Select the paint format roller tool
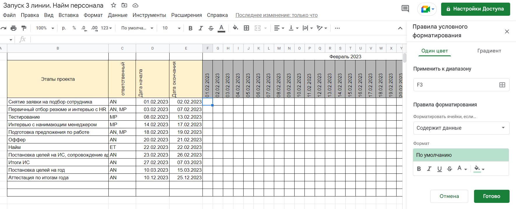The width and height of the screenshot is (516, 209). 24,28
